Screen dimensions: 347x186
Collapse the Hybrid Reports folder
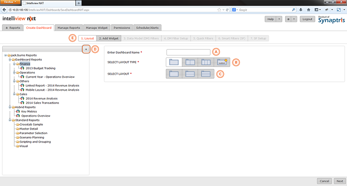pos(10,107)
